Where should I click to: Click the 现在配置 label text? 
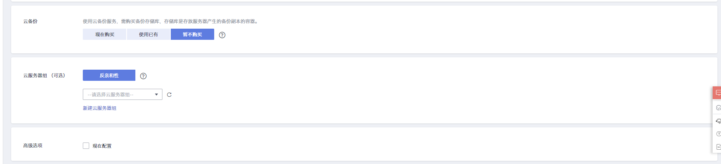102,146
